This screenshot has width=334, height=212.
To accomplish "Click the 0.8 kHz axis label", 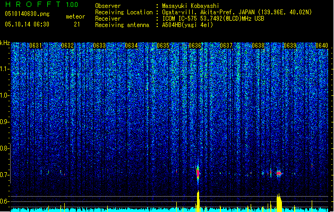I will pos(5,148).
